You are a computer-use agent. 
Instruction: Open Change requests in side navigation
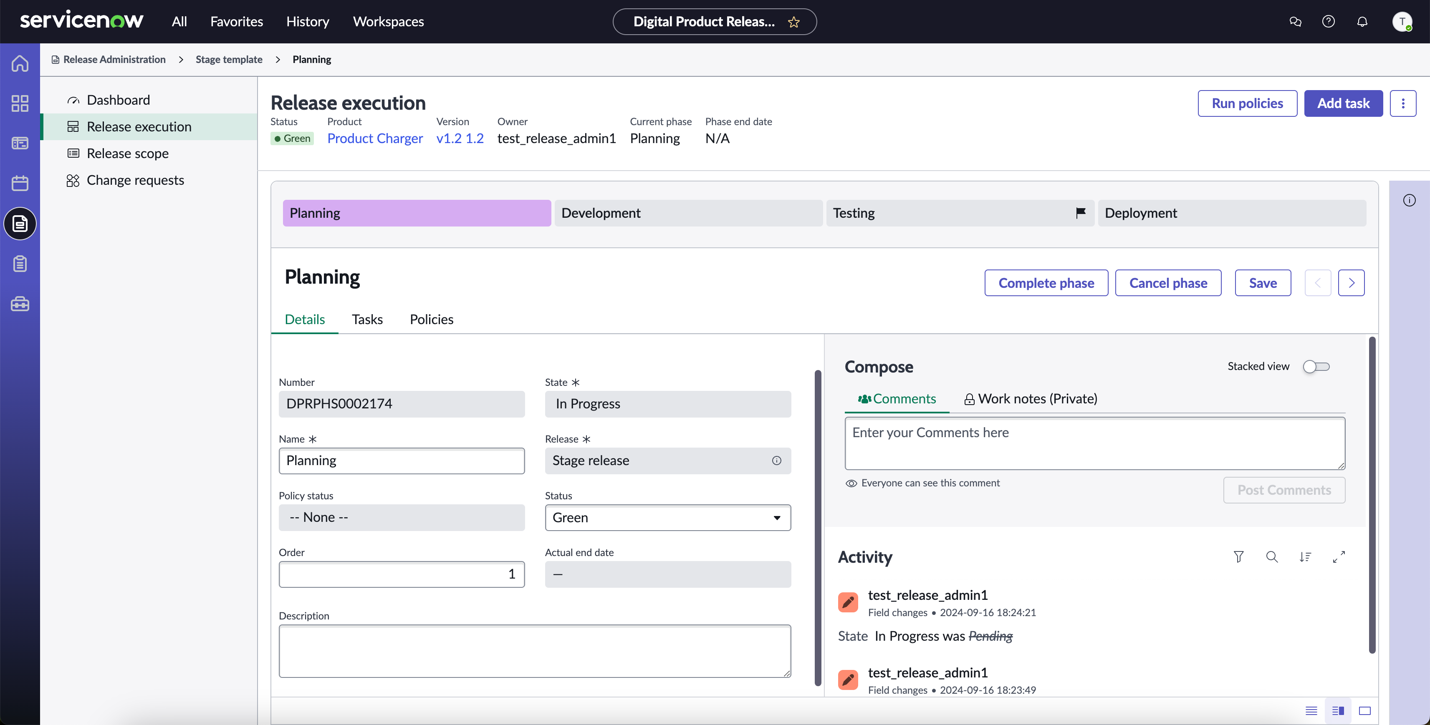(135, 180)
